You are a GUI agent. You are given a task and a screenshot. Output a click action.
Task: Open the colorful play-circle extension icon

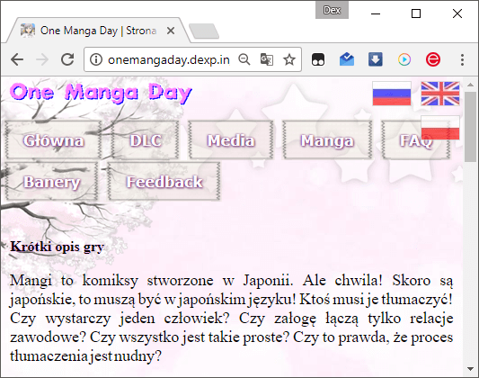(404, 59)
